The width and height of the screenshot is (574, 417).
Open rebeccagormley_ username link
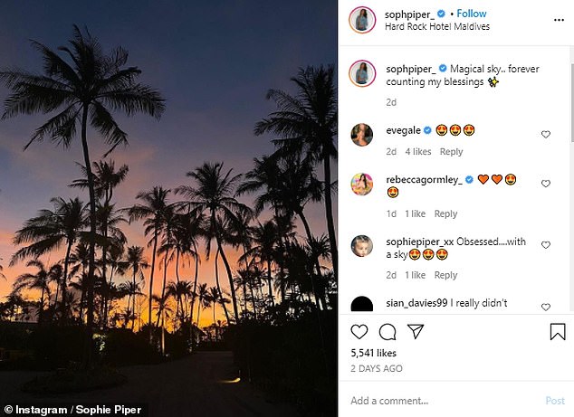(x=425, y=180)
